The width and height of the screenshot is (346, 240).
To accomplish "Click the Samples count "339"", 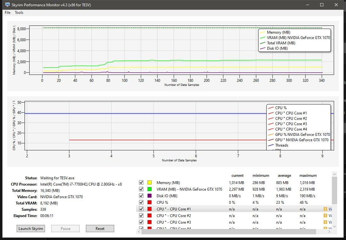I will [43, 209].
